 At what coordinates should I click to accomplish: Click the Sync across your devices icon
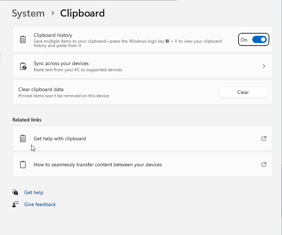[23, 66]
